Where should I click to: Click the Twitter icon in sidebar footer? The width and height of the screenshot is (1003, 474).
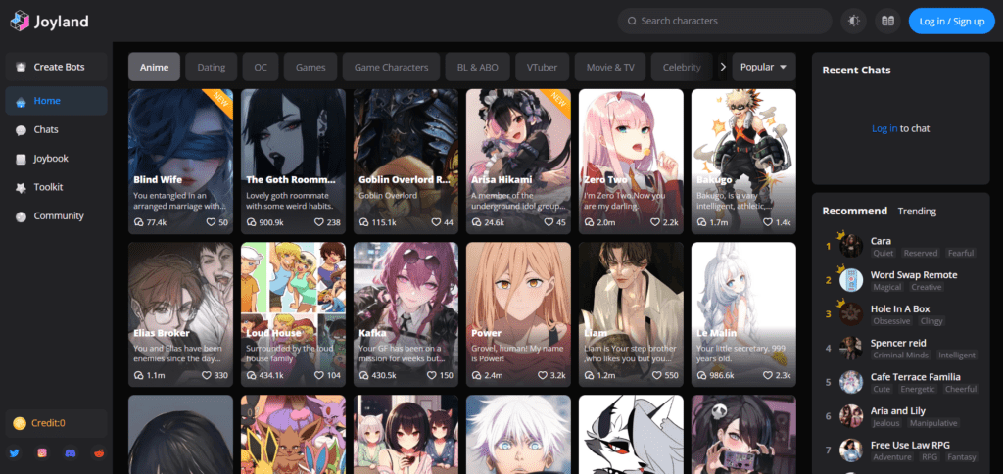click(x=14, y=453)
